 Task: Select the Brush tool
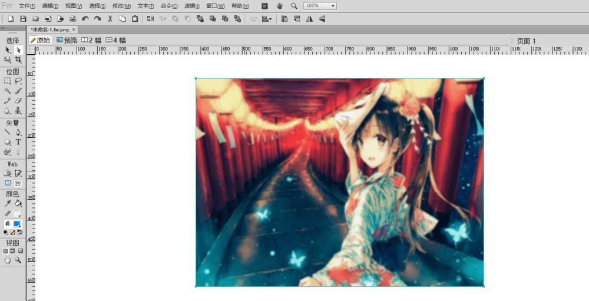(18, 91)
